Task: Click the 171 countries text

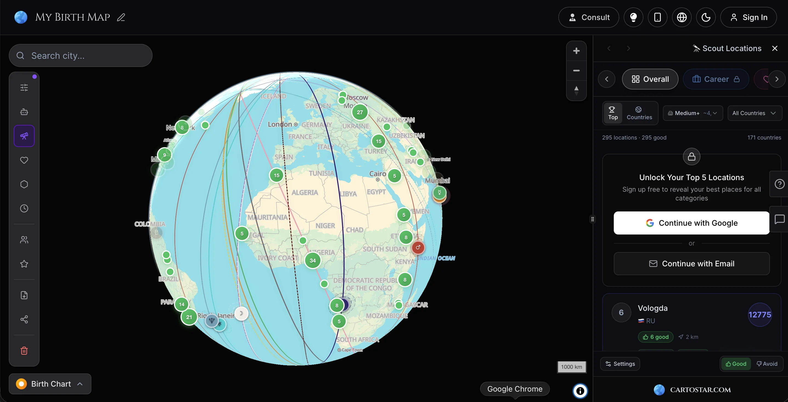Action: pos(764,138)
